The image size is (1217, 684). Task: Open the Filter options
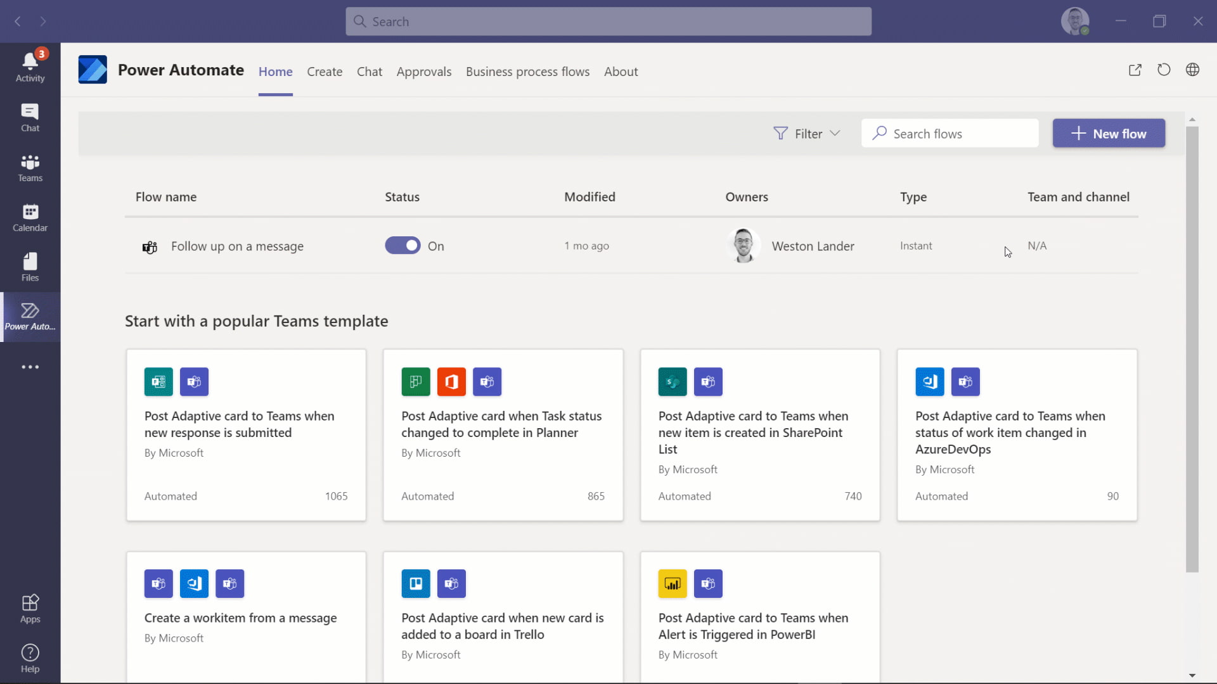tap(806, 133)
